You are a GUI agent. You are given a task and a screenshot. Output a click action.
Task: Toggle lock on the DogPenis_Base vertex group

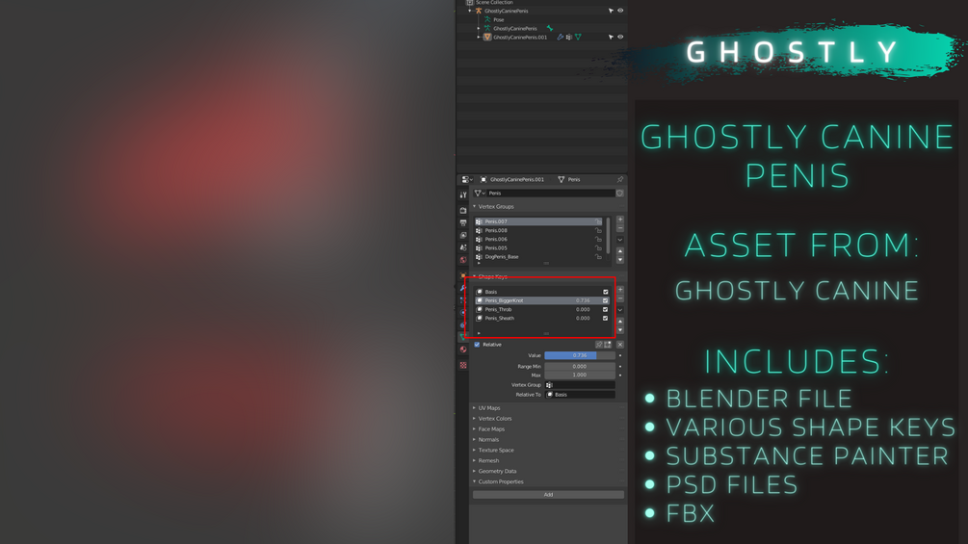[598, 256]
